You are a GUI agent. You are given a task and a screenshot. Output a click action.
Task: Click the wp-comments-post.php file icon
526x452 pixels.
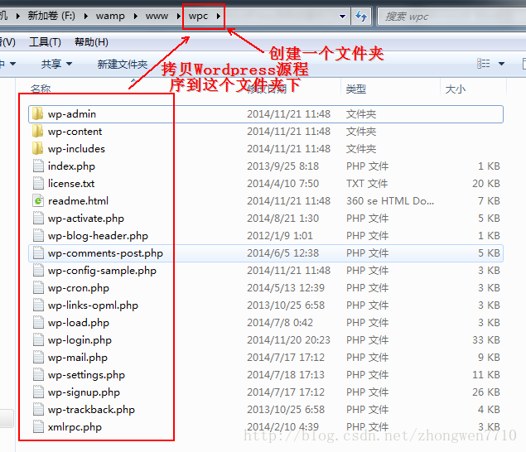point(38,253)
